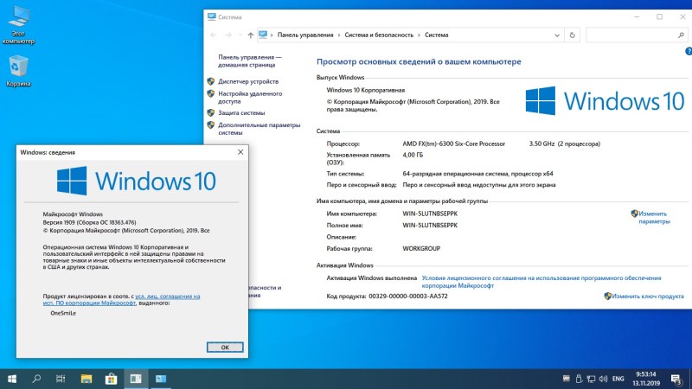Open Microsoft Store from the taskbar
This screenshot has width=692, height=389.
tap(111, 379)
